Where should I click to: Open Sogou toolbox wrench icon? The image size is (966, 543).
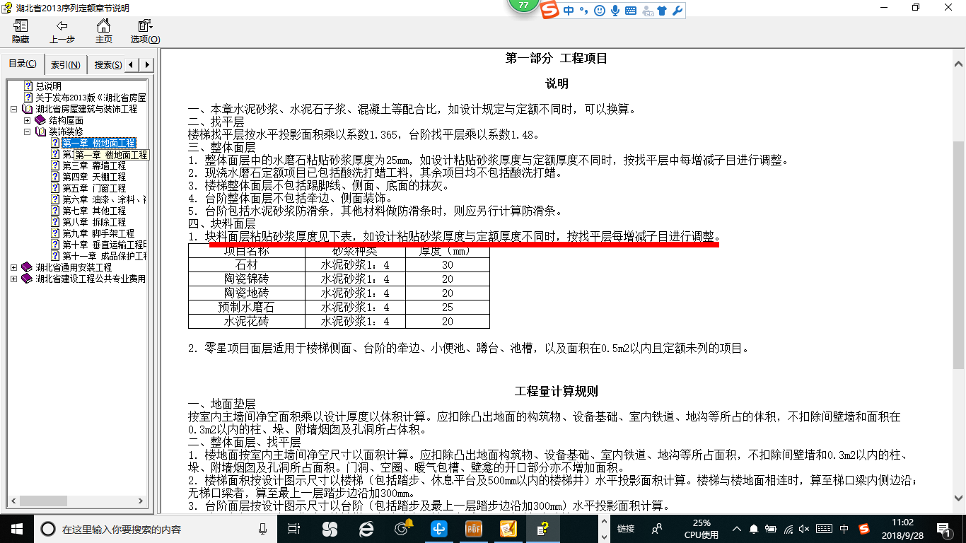(677, 11)
